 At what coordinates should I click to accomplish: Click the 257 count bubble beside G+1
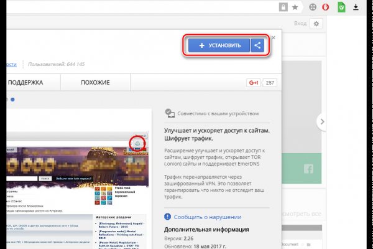[269, 83]
